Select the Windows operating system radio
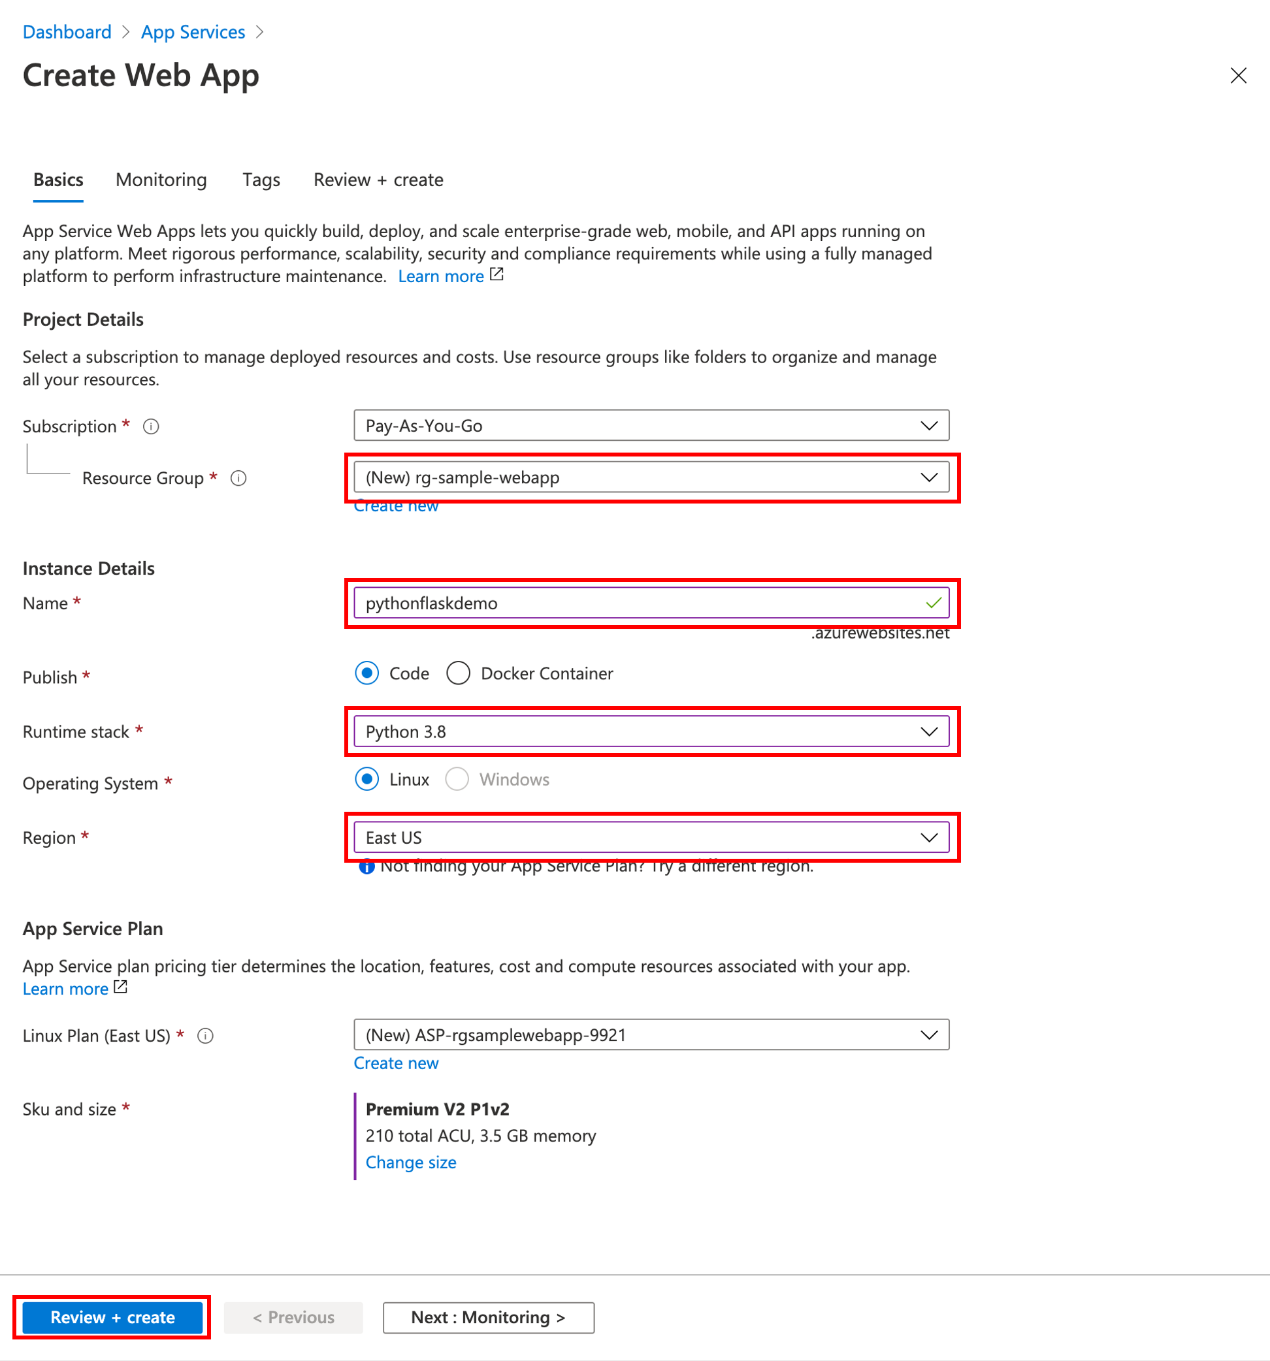 [x=457, y=779]
